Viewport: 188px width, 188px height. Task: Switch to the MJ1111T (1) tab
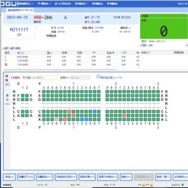[20, 10]
